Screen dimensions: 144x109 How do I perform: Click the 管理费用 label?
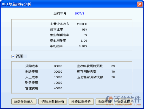[32, 88]
